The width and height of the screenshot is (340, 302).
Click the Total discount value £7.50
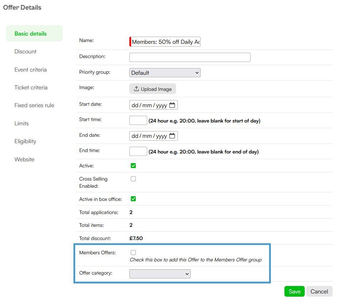(136, 238)
